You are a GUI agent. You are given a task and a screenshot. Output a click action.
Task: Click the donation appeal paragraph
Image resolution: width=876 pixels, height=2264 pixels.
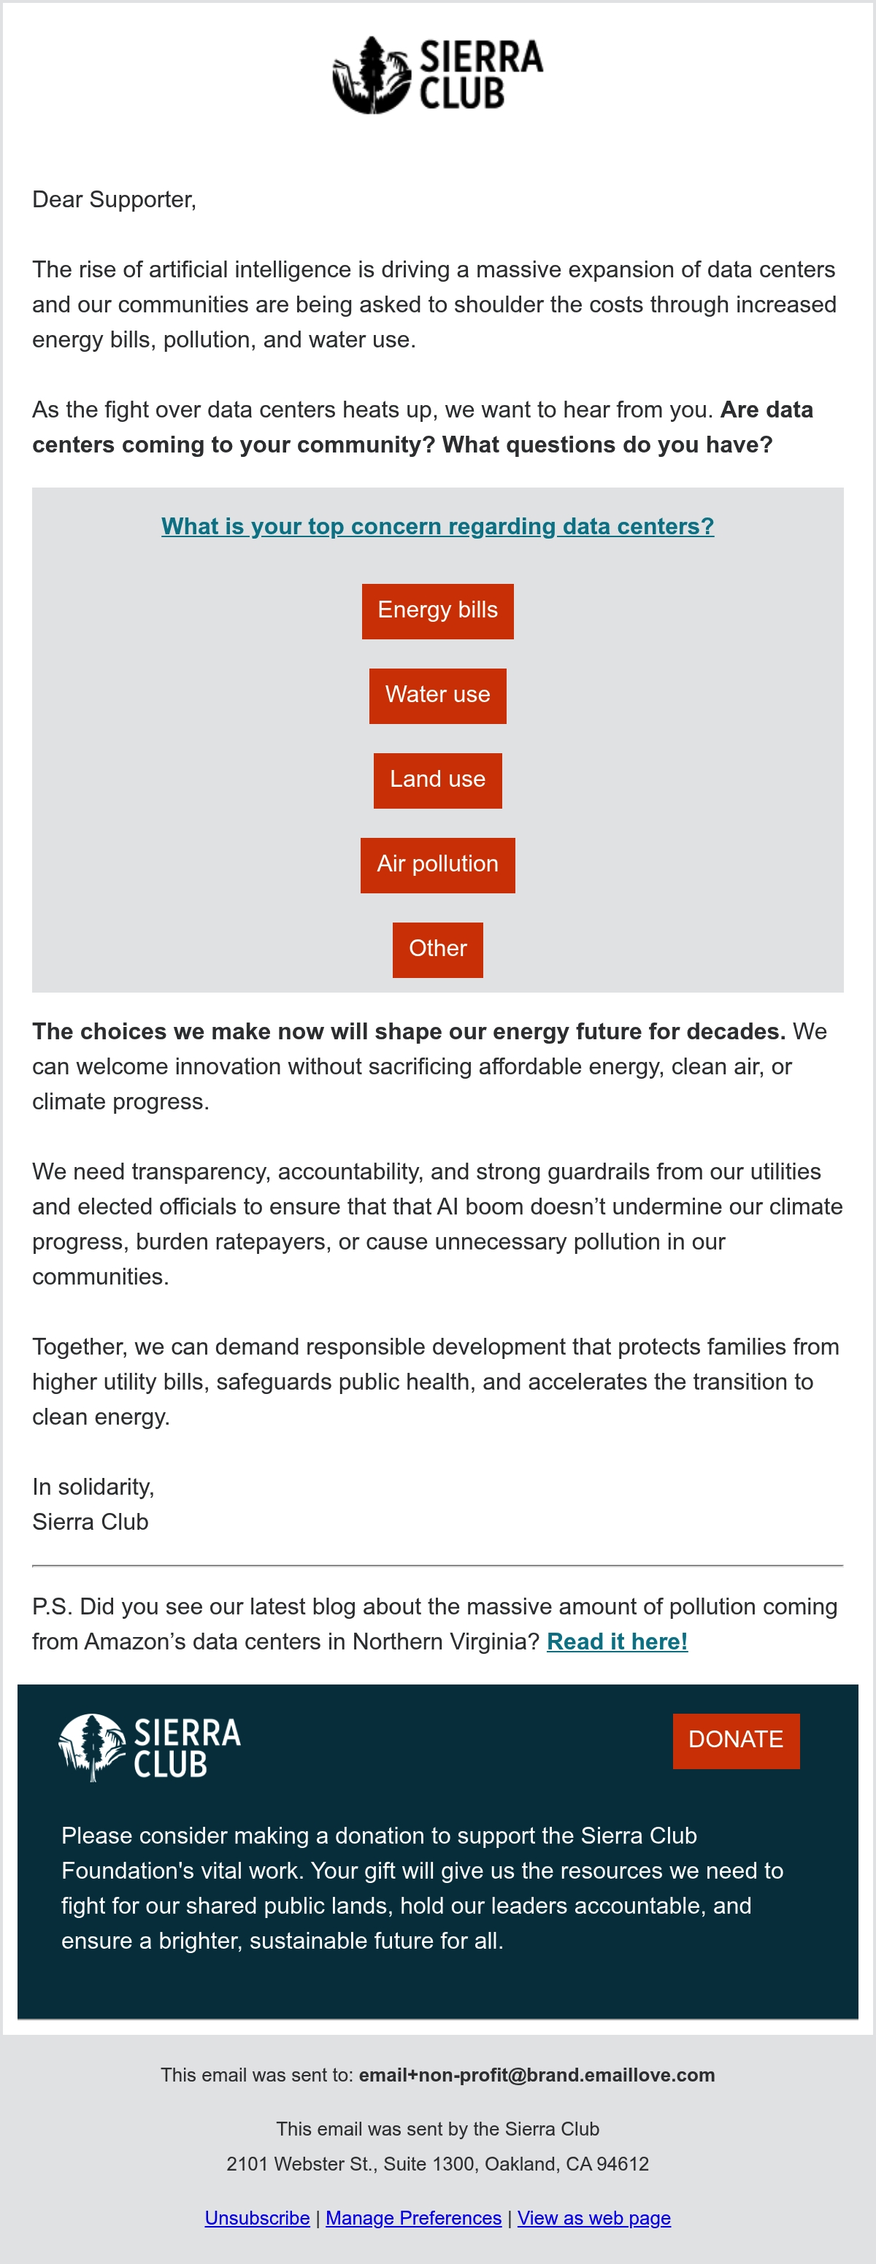[x=422, y=1887]
